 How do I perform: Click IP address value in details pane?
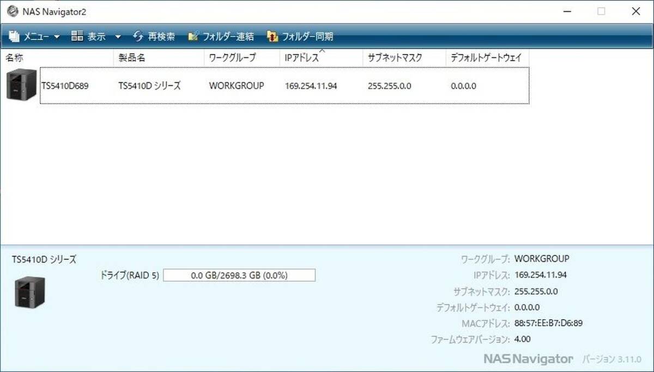pos(541,275)
